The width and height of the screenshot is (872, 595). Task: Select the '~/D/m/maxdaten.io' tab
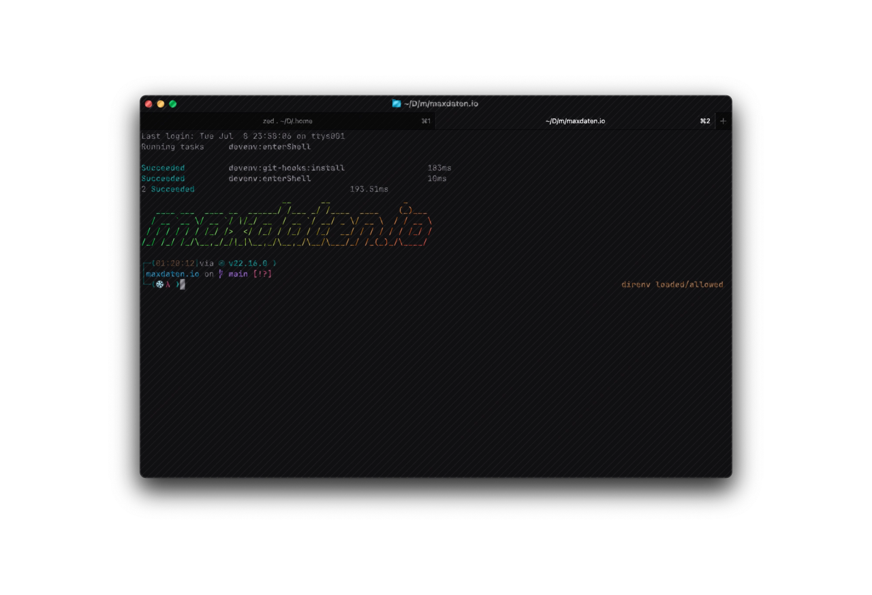tap(576, 120)
